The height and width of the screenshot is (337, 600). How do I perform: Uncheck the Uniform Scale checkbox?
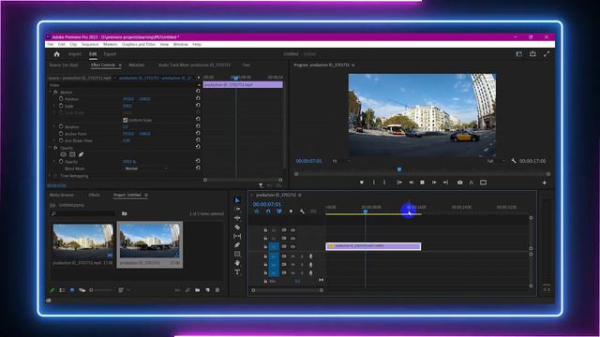coord(125,120)
